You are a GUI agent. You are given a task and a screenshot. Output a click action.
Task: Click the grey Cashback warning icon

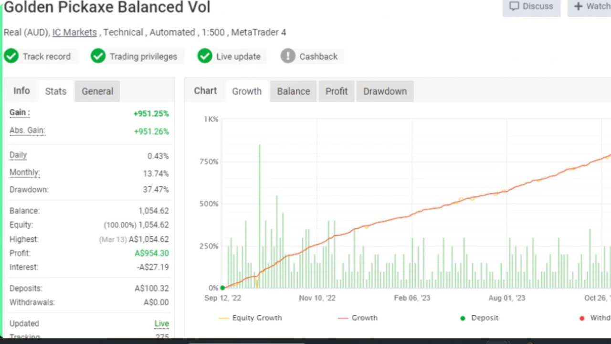coord(288,56)
